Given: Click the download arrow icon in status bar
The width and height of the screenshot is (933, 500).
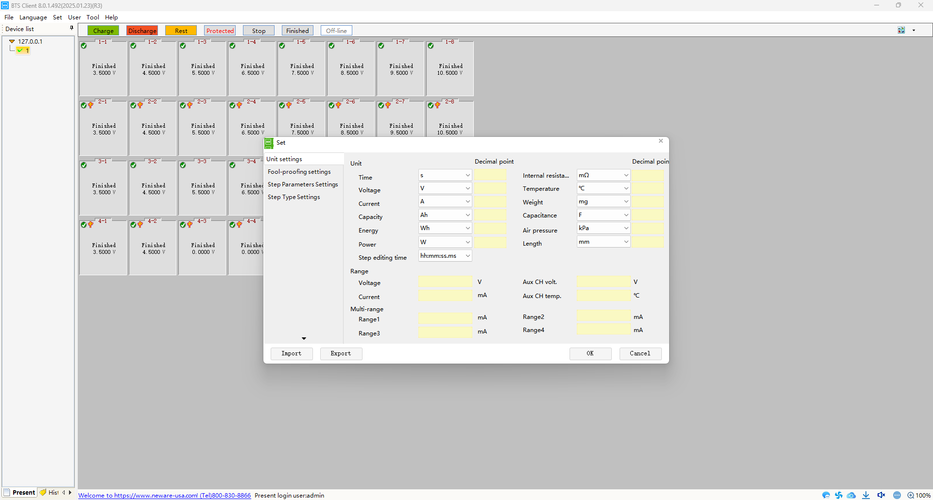Looking at the screenshot, I should [866, 495].
